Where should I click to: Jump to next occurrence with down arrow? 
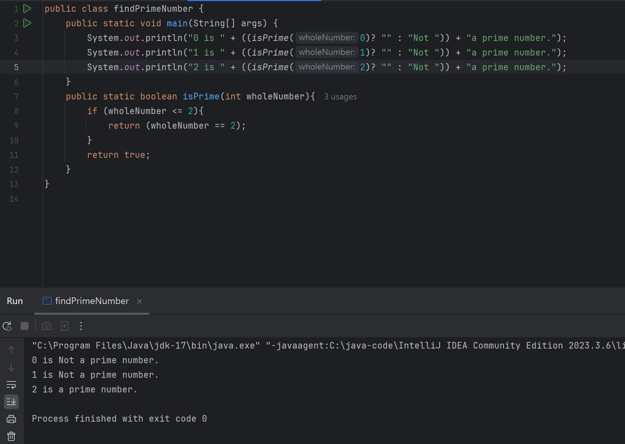[11, 367]
